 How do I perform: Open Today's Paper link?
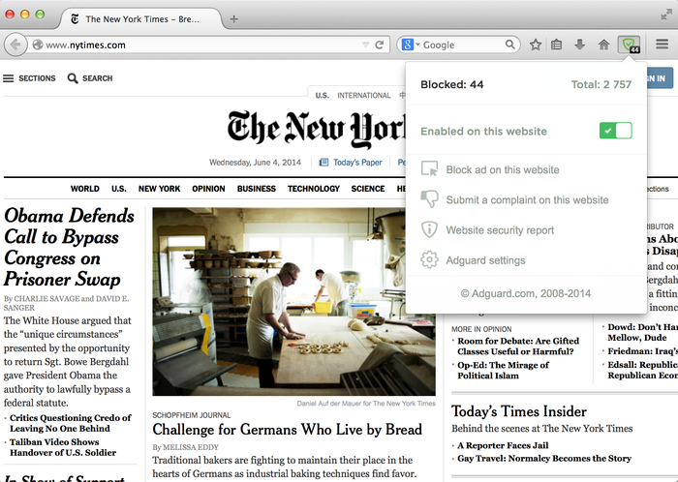click(x=357, y=163)
